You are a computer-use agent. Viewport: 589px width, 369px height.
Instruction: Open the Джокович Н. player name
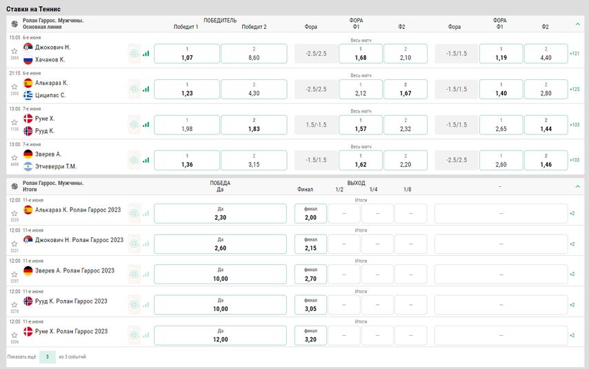52,48
